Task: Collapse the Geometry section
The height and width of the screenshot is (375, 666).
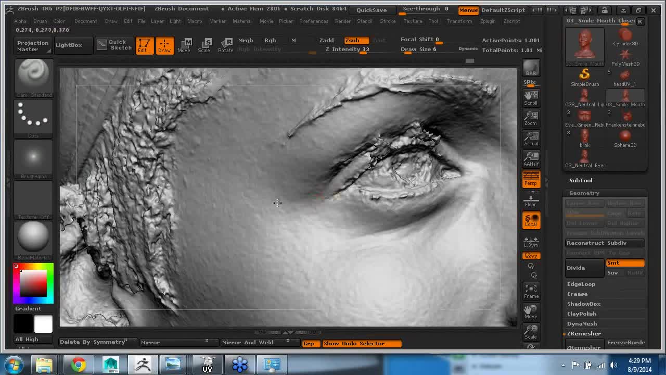Action: [x=584, y=193]
